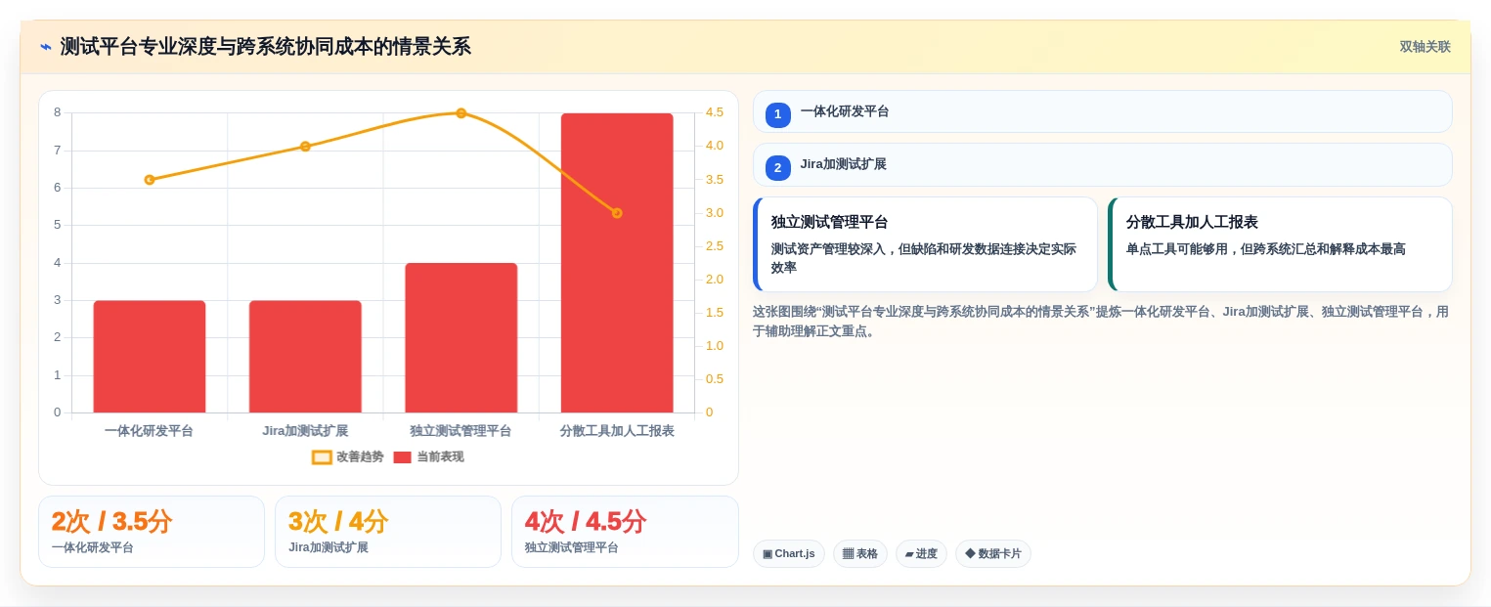This screenshot has height=607, width=1491.
Task: Click the x-axis label 独立测试管理平台
Action: 460,431
